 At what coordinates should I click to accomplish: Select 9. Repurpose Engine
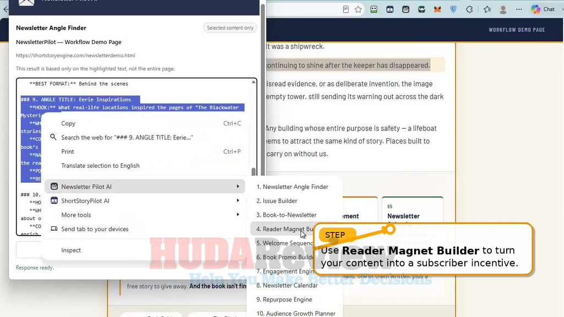point(294,299)
